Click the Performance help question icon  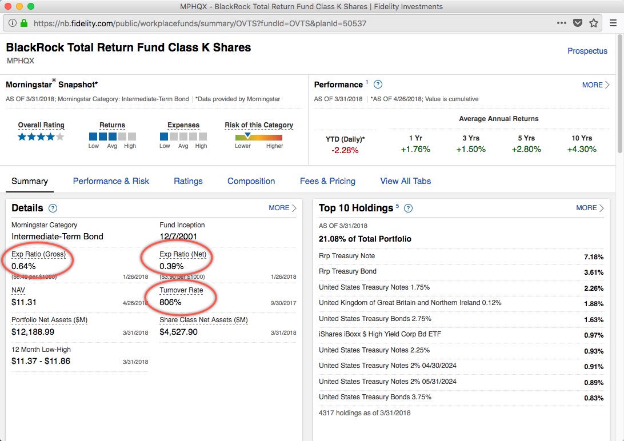click(x=378, y=85)
